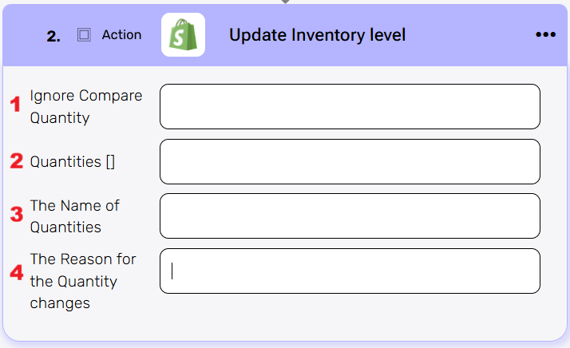Select The Name of Quantities input box

click(350, 216)
